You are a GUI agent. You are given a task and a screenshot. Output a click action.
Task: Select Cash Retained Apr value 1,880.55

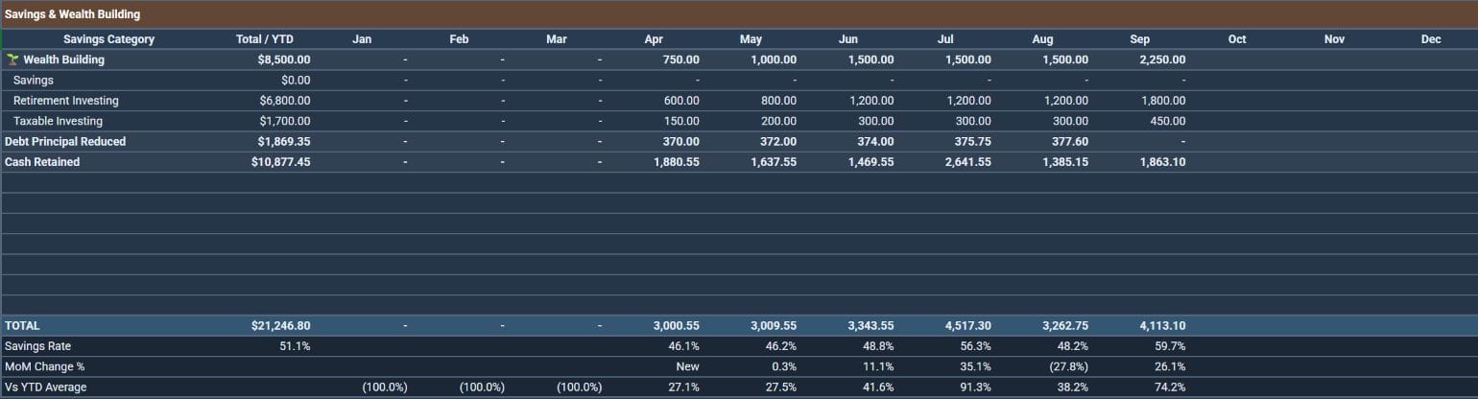[677, 162]
